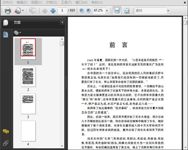The image size is (188, 150).
Task: Open the thumbnail options gear menu
Action: [17, 32]
